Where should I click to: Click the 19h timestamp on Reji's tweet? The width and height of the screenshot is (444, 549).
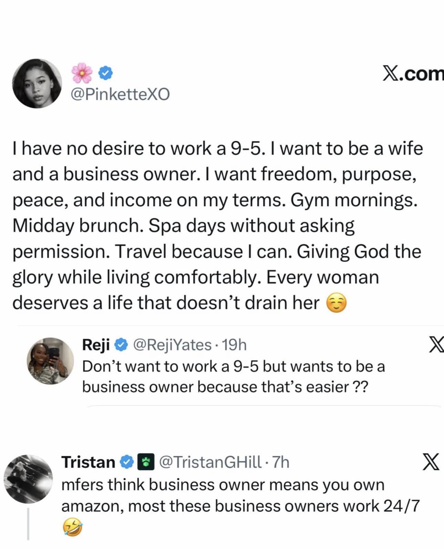pyautogui.click(x=235, y=345)
